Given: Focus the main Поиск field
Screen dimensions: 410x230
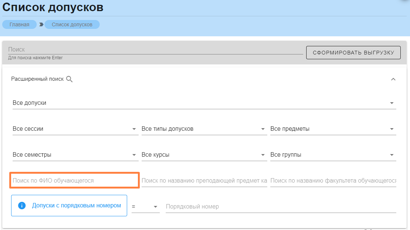Looking at the screenshot, I should (x=155, y=50).
